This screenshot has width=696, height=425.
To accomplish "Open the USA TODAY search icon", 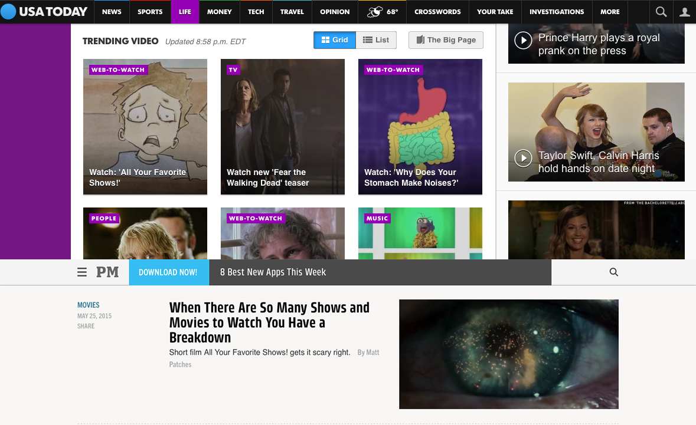I will (x=661, y=12).
